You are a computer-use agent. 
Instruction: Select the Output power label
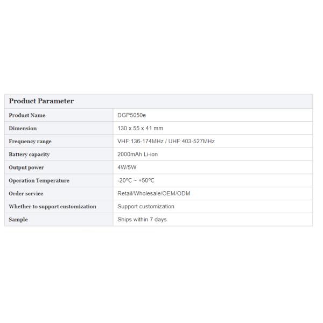click(x=26, y=167)
